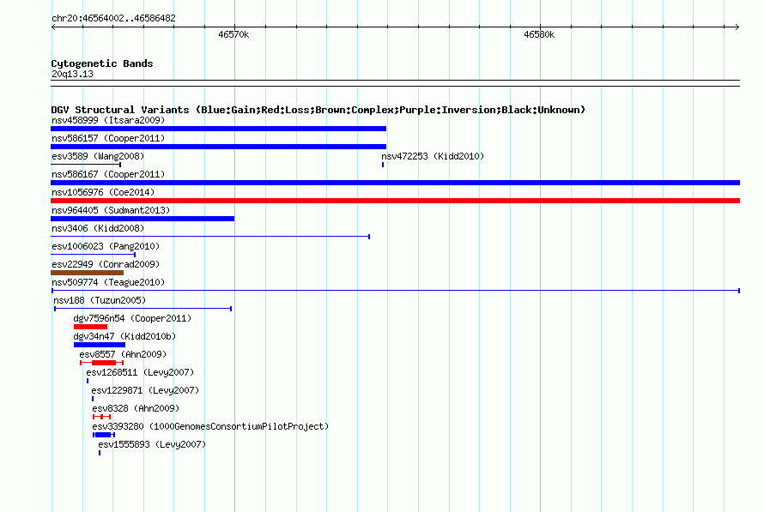This screenshot has width=764, height=512.
Task: Click the Cytogenetic Bands track title
Action: click(x=102, y=63)
